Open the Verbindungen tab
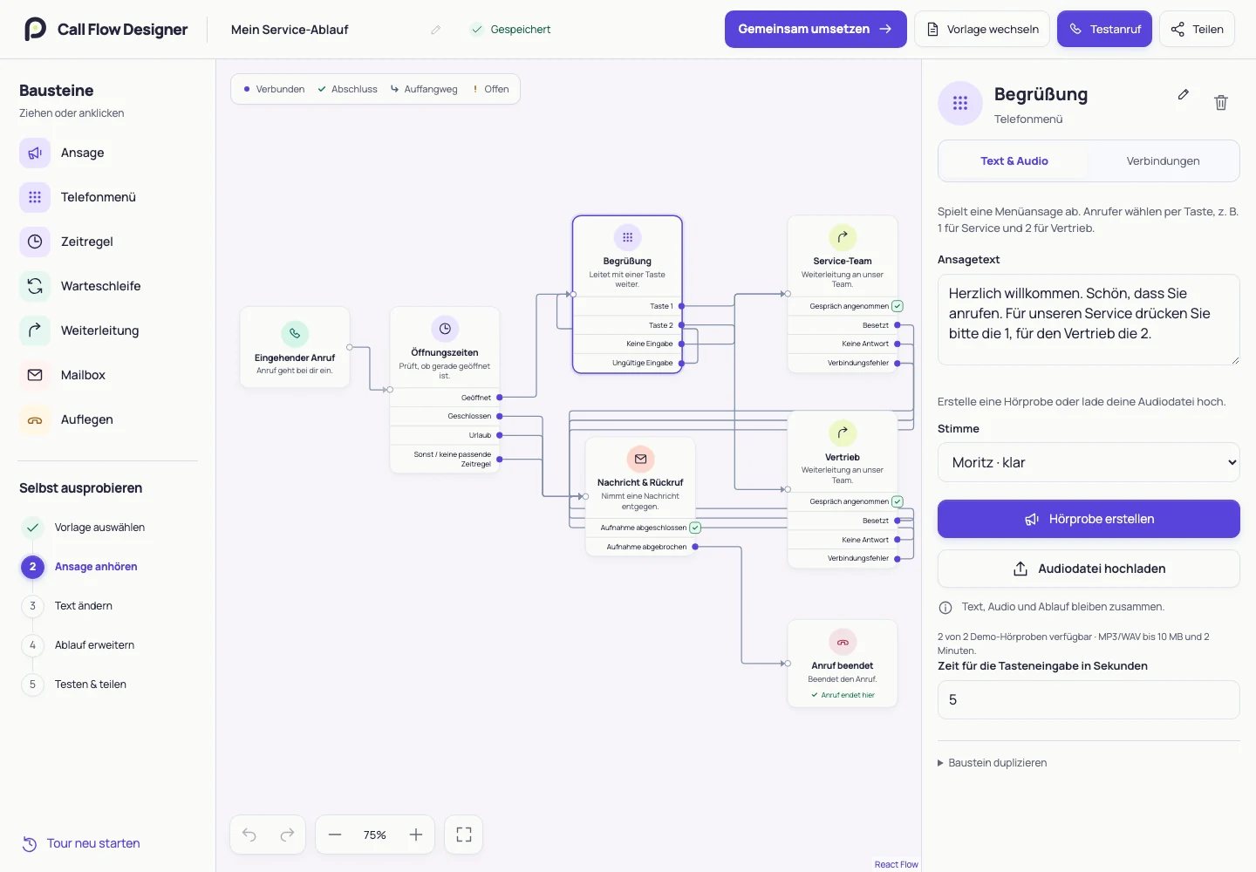 coord(1163,161)
